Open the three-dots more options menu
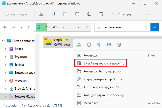This screenshot has height=108, width=162. tap(147, 14)
